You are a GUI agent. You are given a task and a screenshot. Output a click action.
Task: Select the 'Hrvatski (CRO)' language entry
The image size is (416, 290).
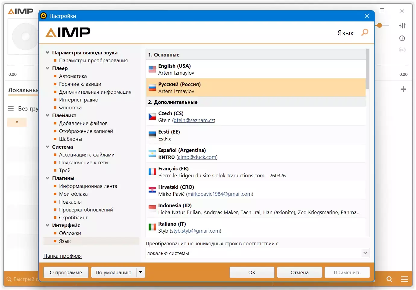(256, 190)
